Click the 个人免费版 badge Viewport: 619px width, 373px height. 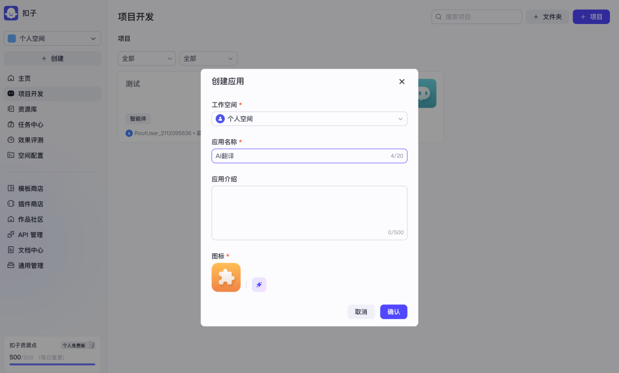78,345
